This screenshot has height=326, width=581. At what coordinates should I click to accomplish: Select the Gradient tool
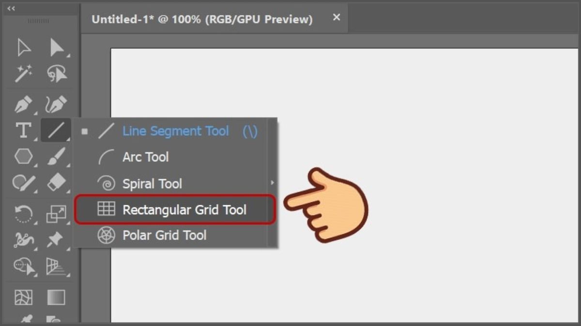56,297
